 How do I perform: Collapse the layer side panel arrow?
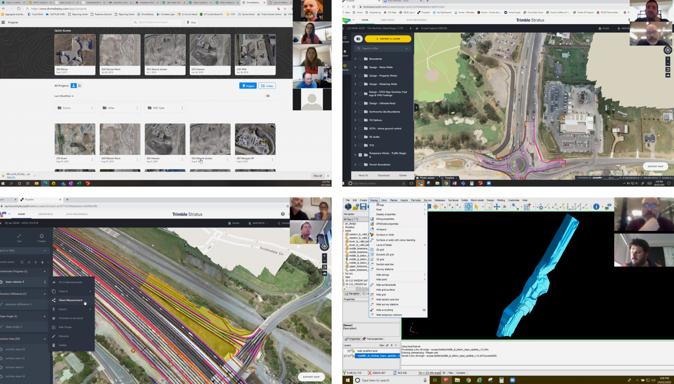coord(416,107)
